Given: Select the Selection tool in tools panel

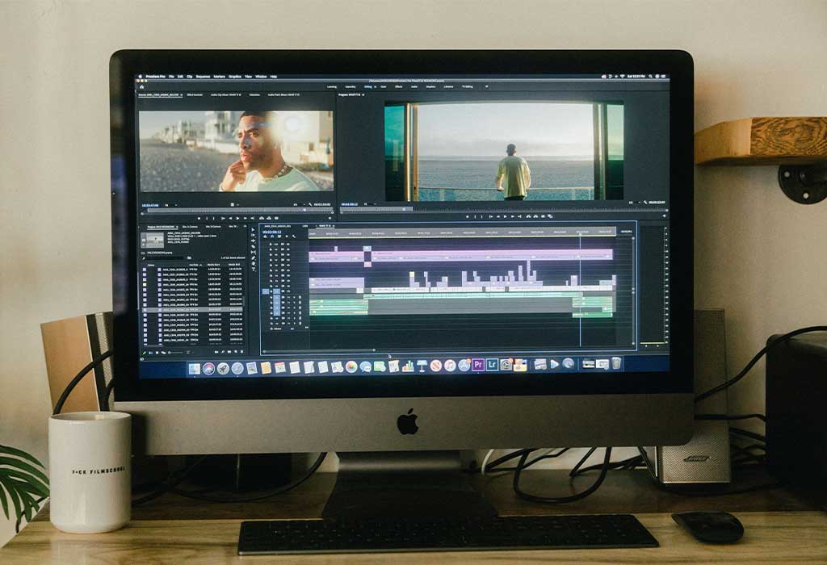Looking at the screenshot, I should tap(253, 231).
